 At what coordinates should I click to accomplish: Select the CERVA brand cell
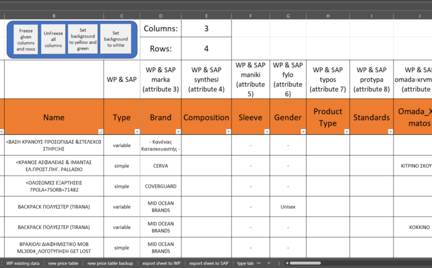161,166
